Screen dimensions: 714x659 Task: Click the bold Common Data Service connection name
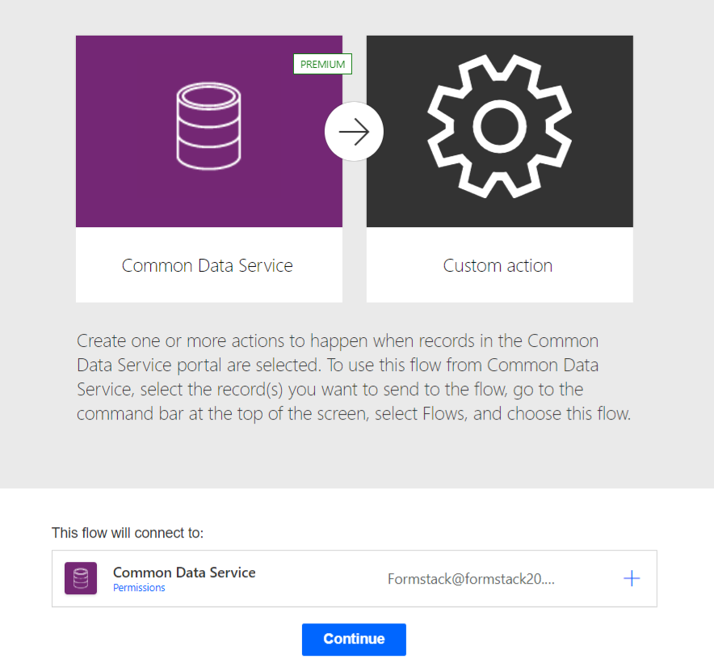[x=184, y=572]
